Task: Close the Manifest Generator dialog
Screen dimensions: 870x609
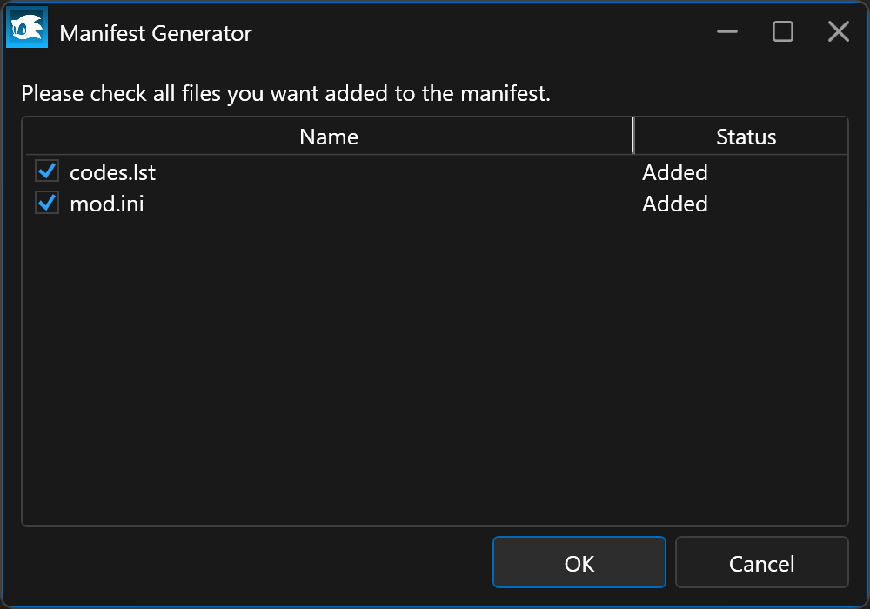Action: 838,32
